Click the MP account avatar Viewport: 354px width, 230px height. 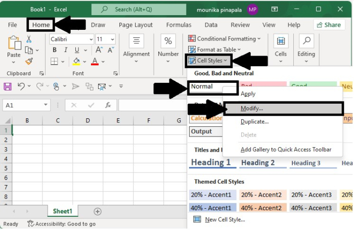click(252, 10)
